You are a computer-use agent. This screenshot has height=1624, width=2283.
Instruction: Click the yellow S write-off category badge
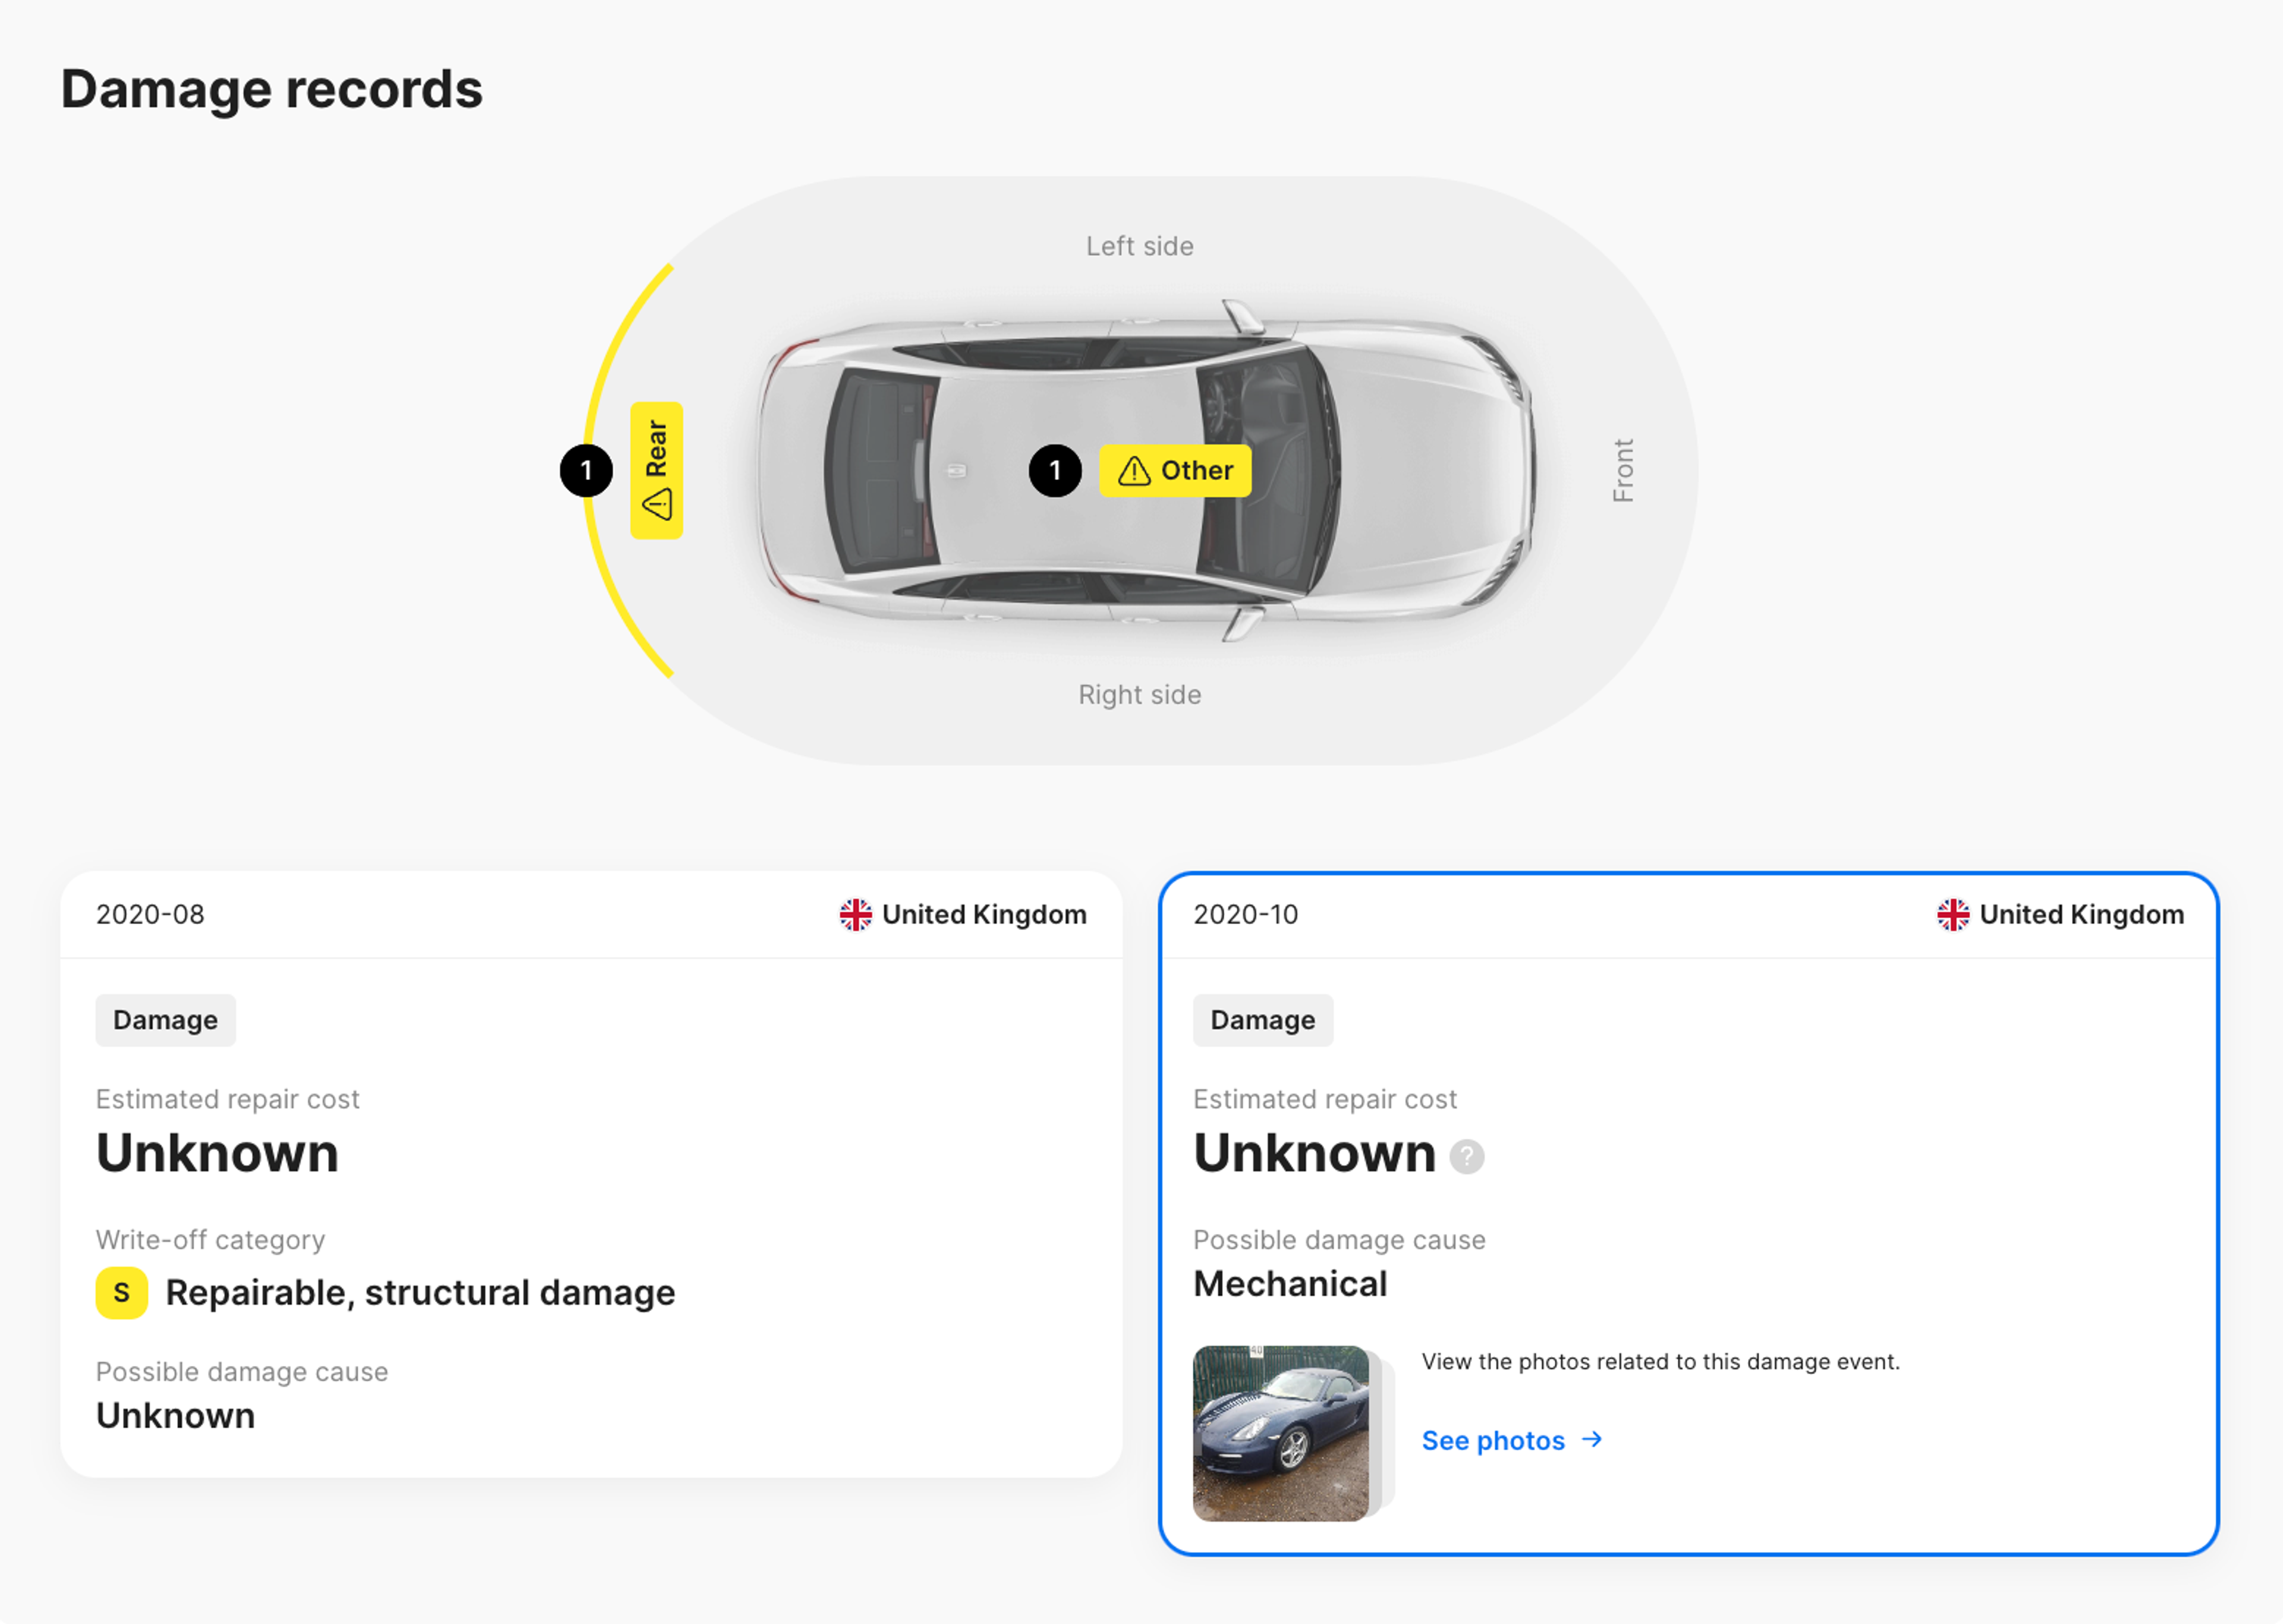(121, 1292)
